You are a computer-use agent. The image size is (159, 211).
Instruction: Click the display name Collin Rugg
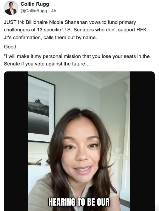35,4
